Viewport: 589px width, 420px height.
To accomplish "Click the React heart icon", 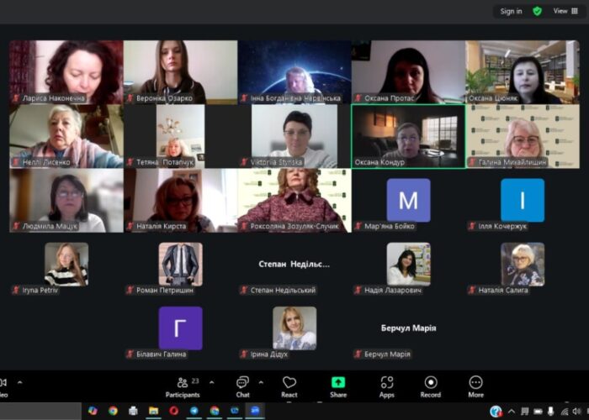I will [x=289, y=386].
